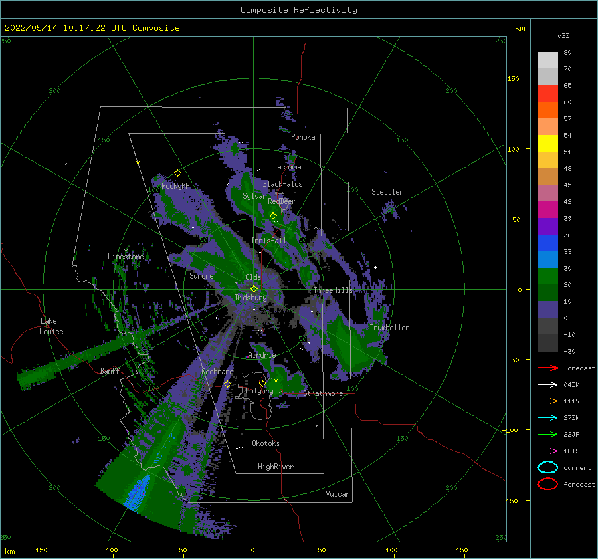This screenshot has height=559, width=598.
Task: Click yellow radar-site diamond between Olds and Didsbury
Action: pos(254,289)
